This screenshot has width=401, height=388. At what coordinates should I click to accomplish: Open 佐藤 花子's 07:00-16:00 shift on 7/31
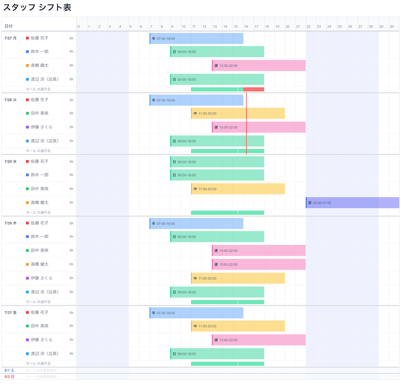click(x=196, y=313)
